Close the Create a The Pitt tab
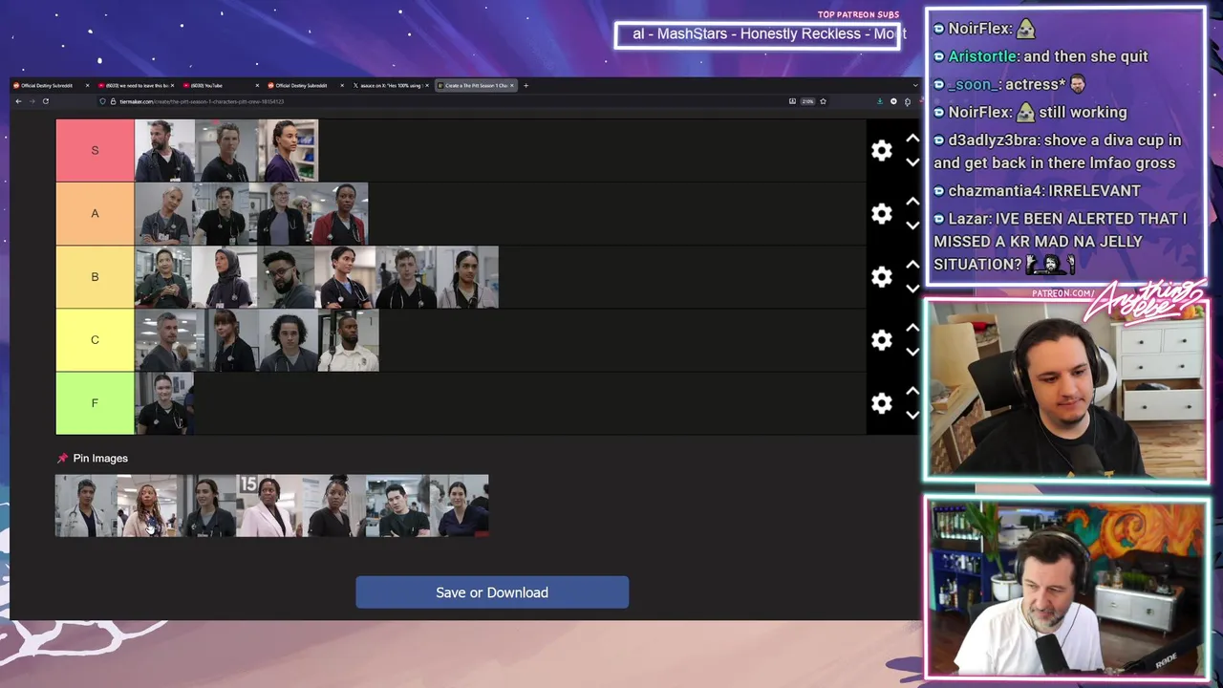Image resolution: width=1223 pixels, height=688 pixels. (x=512, y=85)
